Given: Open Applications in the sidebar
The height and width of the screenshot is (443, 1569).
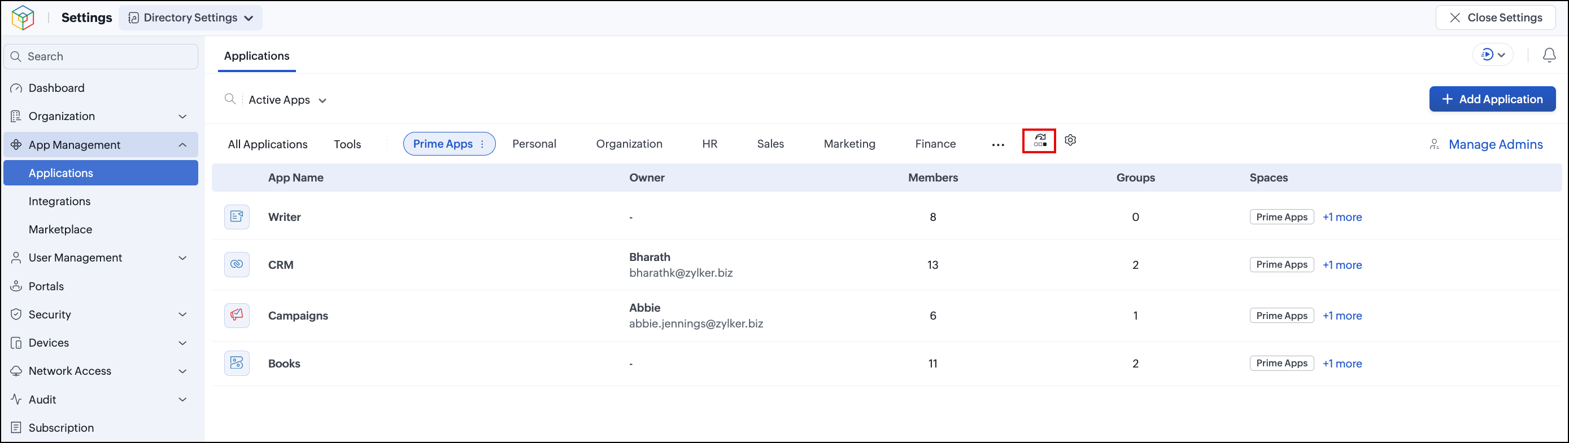Looking at the screenshot, I should point(101,173).
